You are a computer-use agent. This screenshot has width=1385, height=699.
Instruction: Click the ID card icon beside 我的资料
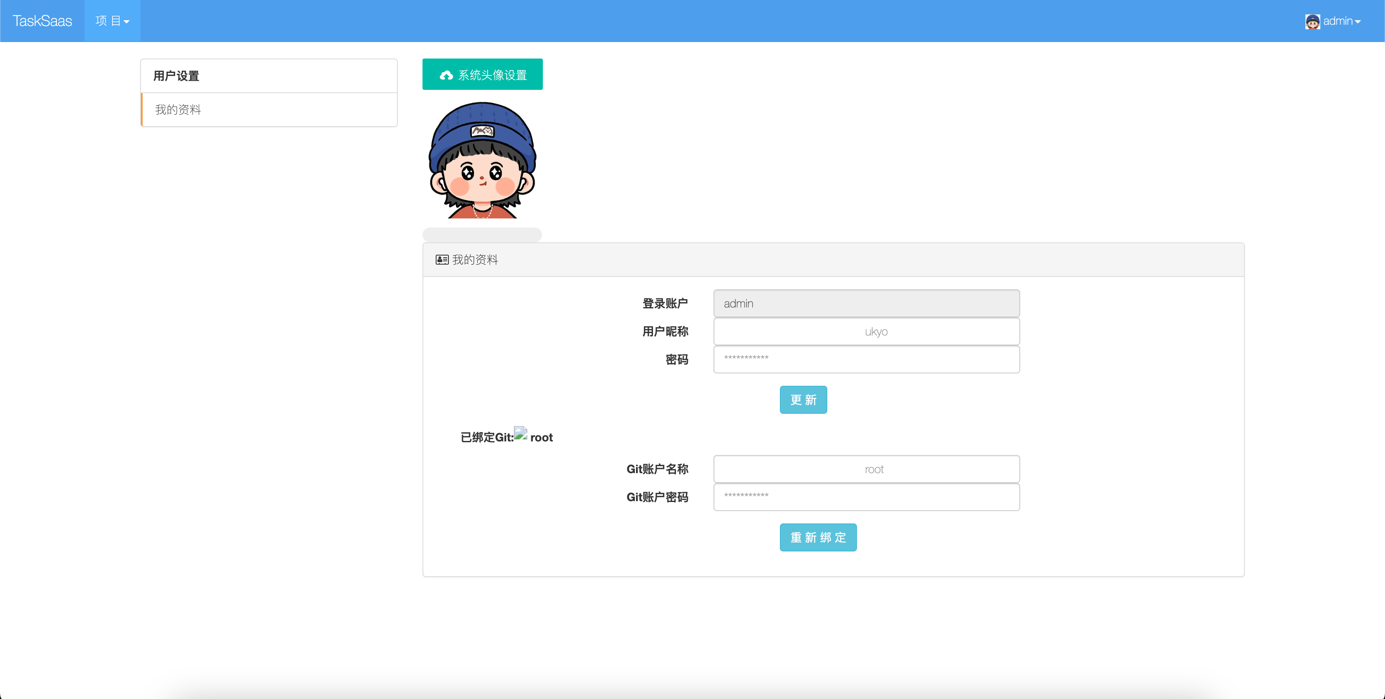pos(442,260)
